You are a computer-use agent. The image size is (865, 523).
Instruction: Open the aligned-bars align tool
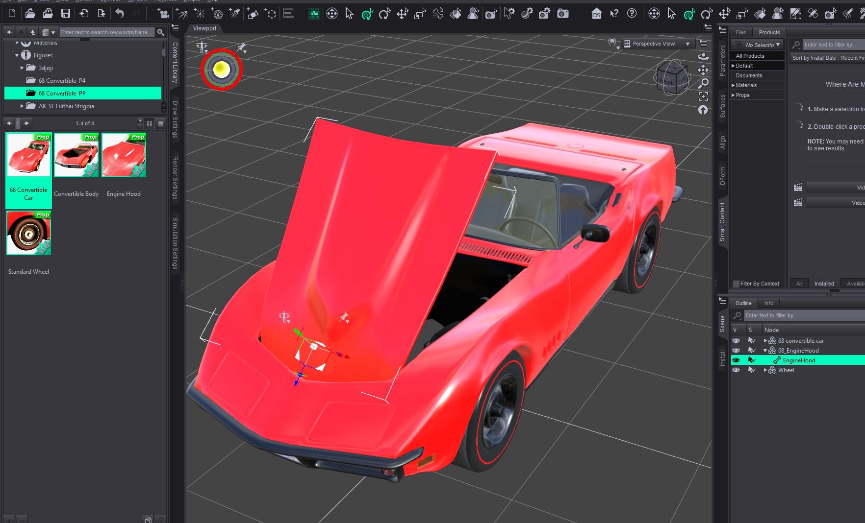288,13
